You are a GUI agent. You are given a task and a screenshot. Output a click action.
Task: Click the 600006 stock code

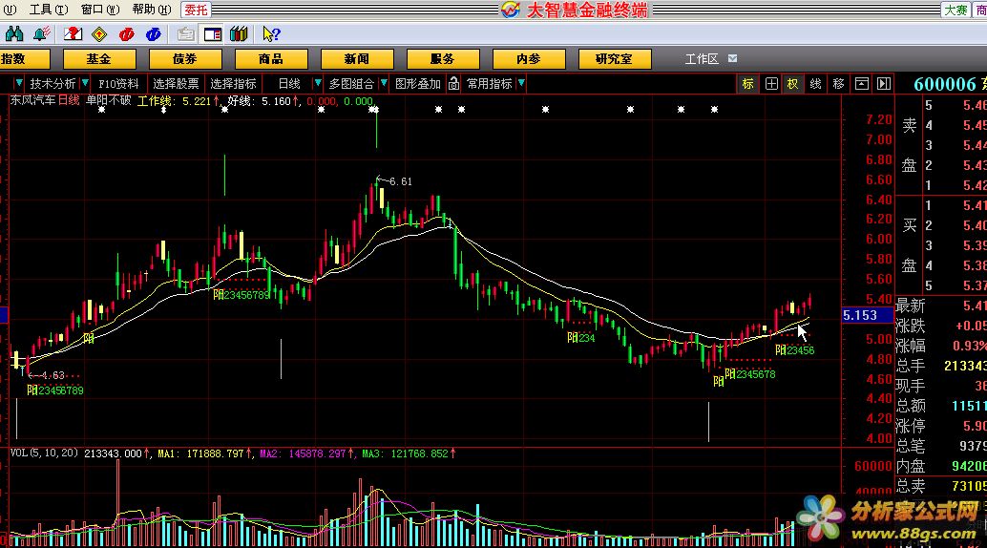(x=944, y=84)
